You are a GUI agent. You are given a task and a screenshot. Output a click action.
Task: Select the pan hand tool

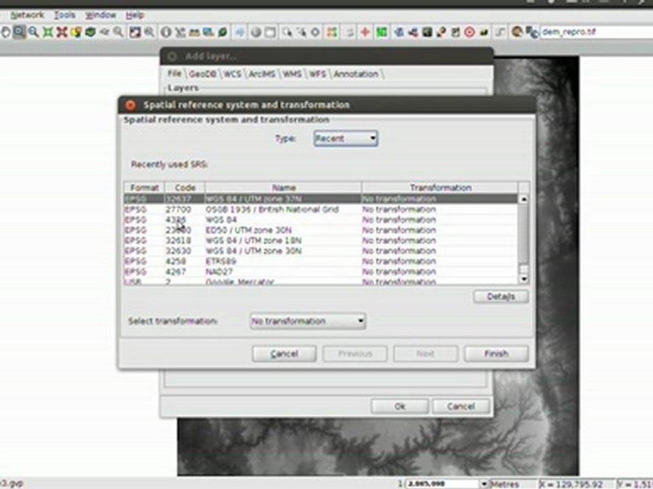(6, 32)
